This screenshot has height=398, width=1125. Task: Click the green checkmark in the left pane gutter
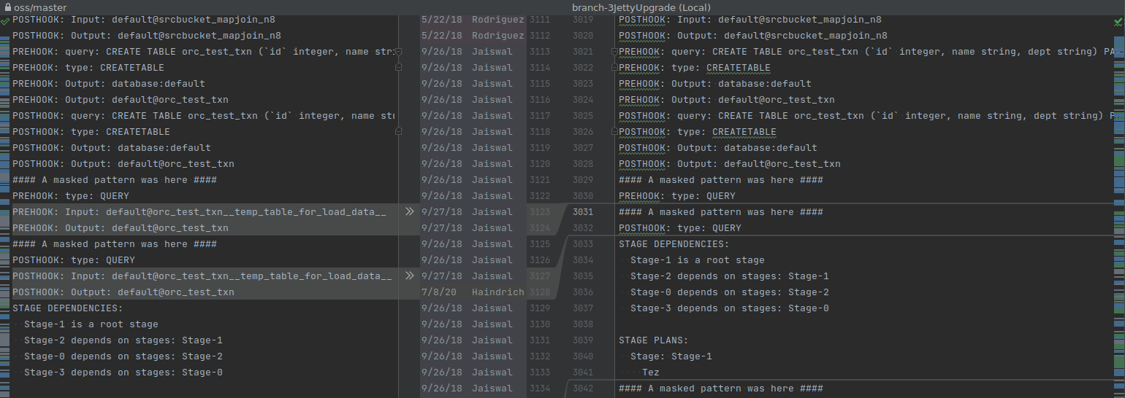point(5,22)
